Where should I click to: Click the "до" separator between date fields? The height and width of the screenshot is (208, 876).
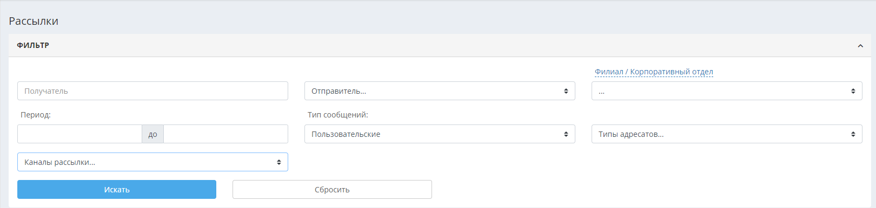pyautogui.click(x=152, y=134)
